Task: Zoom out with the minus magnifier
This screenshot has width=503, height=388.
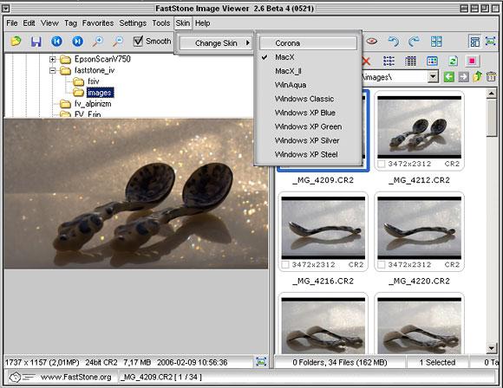Action: (118, 42)
